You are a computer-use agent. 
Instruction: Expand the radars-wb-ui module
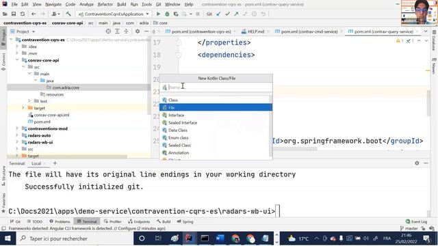pyautogui.click(x=17, y=142)
